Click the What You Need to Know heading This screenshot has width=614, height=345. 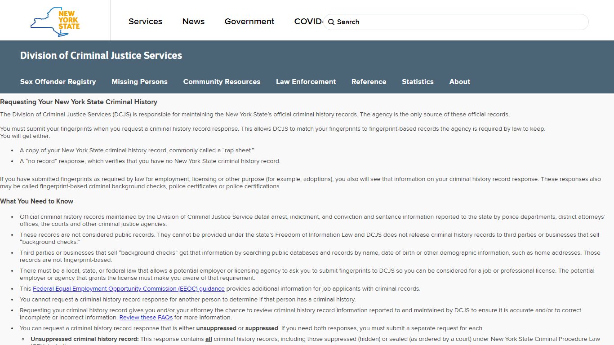(36, 201)
